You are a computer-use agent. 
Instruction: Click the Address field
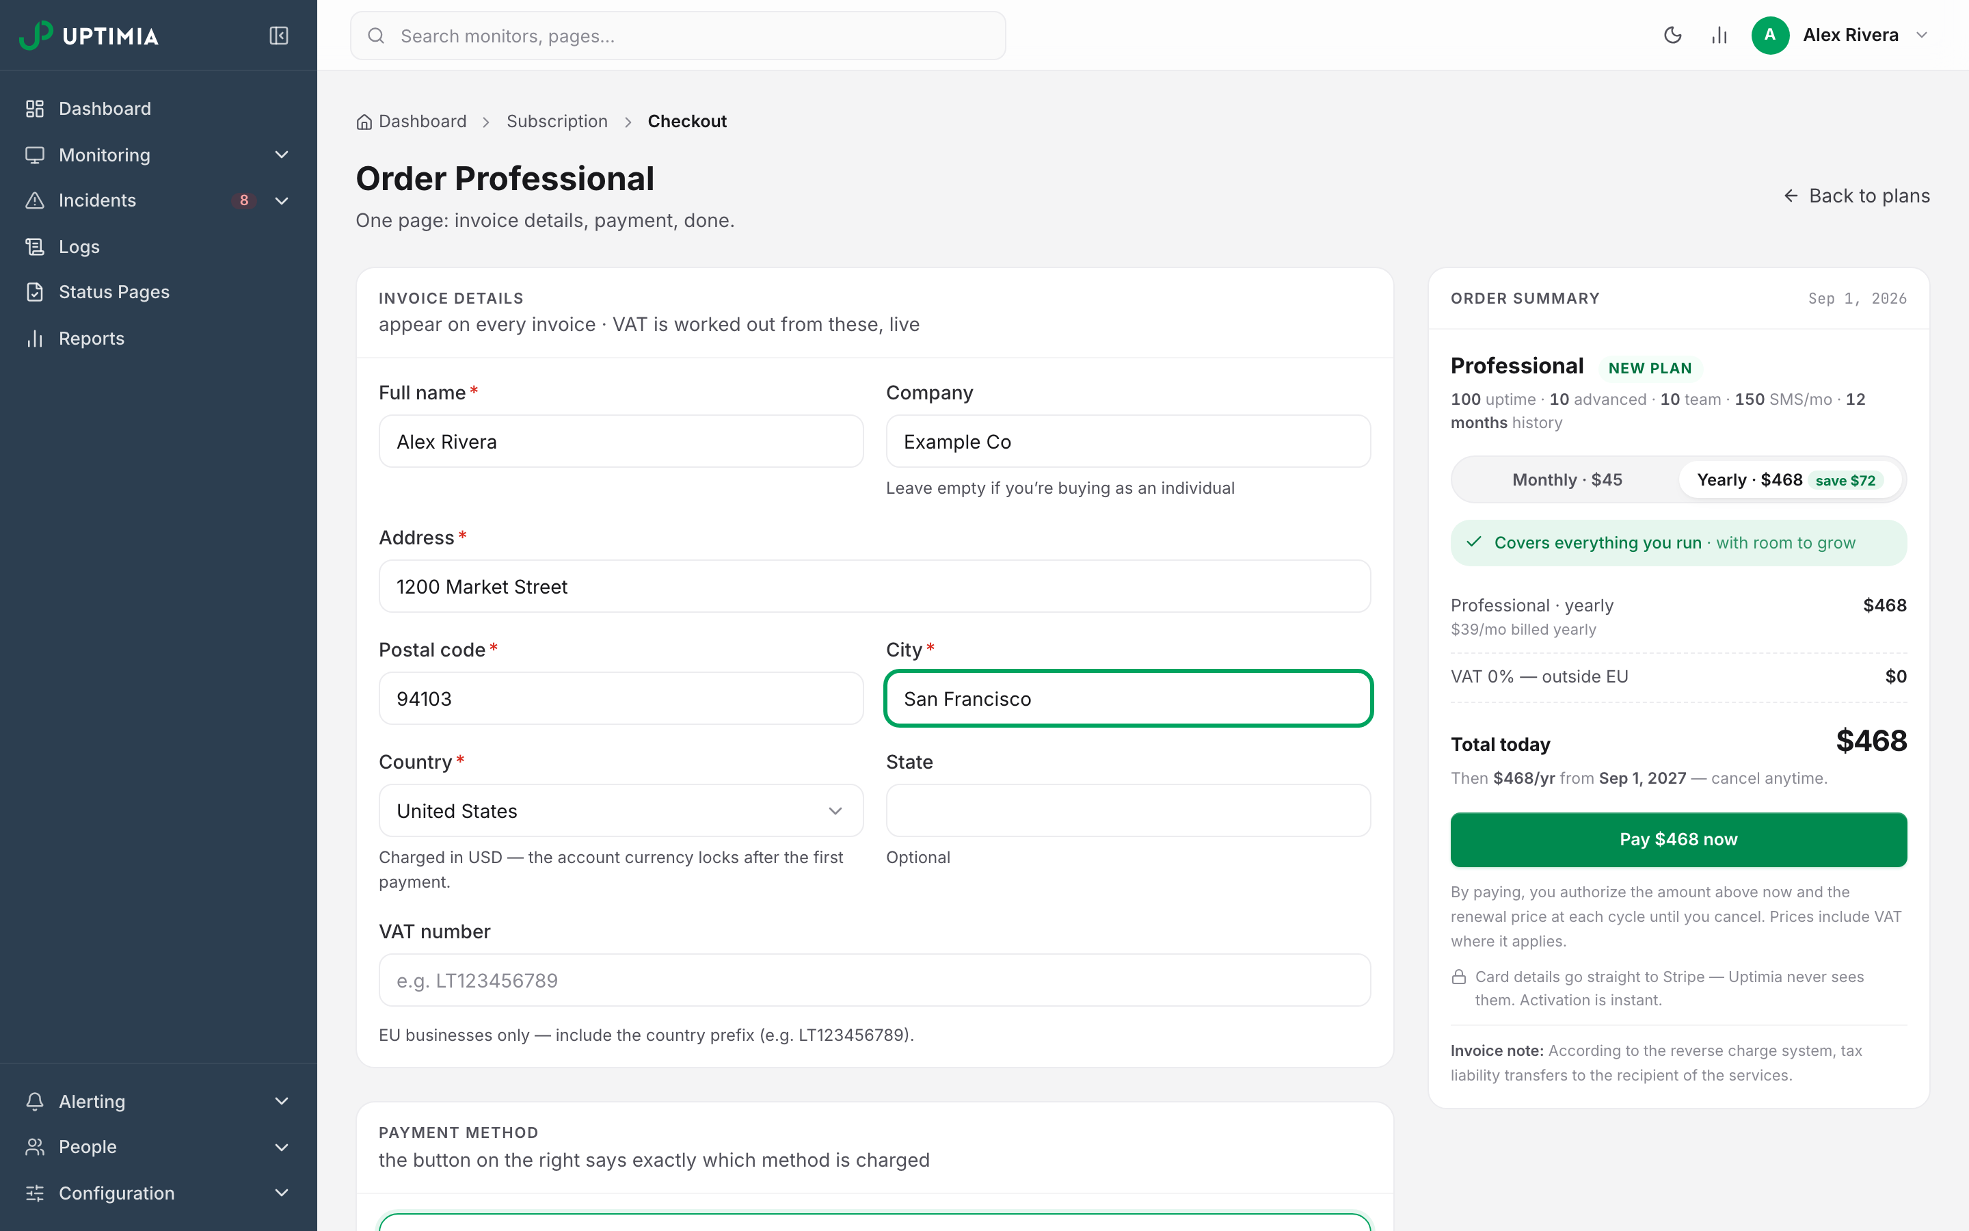point(874,586)
